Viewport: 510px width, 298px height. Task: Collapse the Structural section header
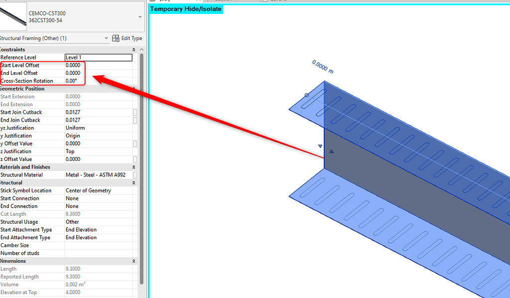133,182
